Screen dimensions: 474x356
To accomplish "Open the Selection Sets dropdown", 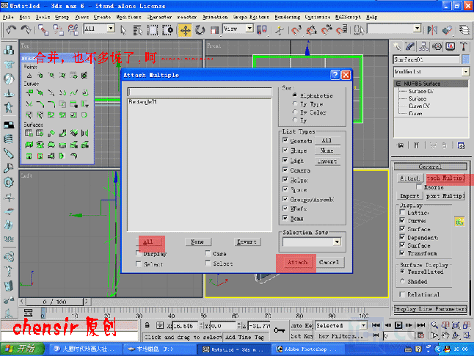I will coord(337,241).
